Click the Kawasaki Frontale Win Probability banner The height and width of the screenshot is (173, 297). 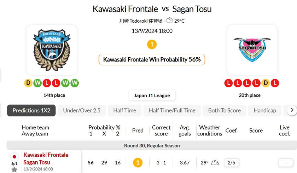point(152,59)
